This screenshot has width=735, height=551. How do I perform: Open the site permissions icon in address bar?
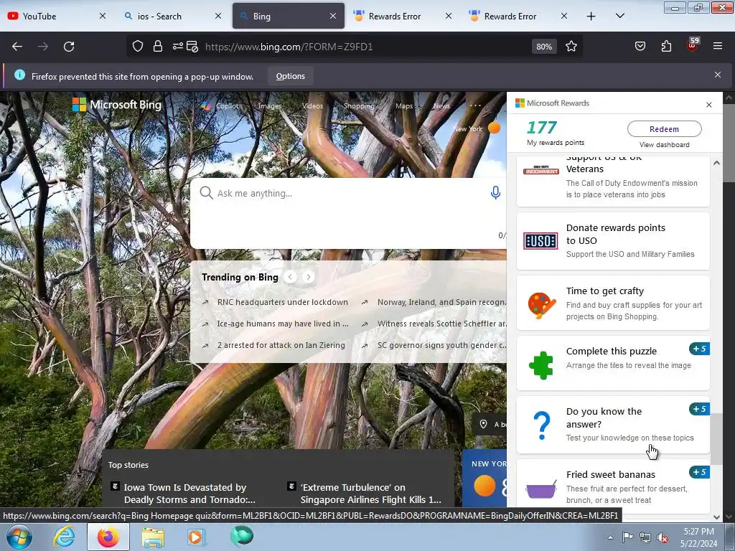pos(178,47)
